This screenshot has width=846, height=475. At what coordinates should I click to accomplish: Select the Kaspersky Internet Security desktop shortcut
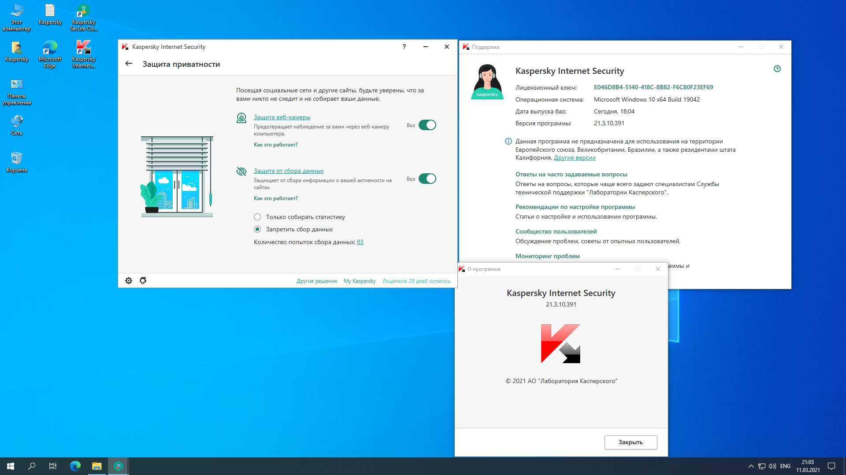tap(84, 55)
